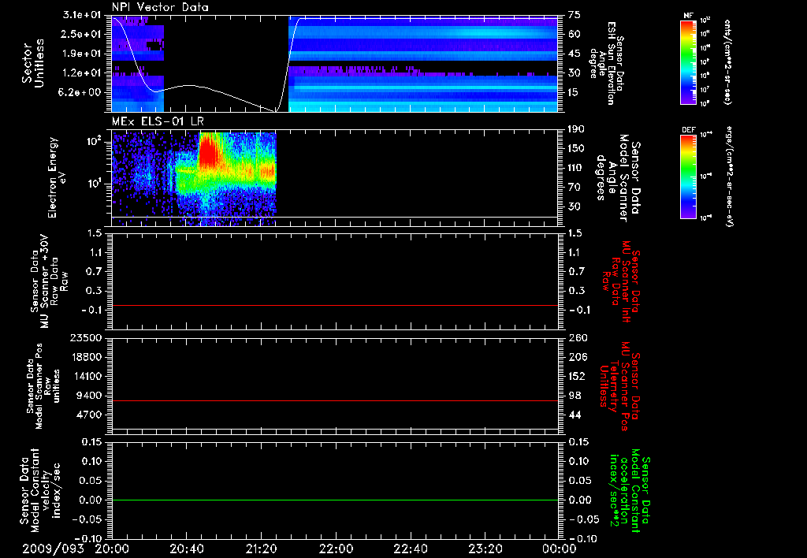Image resolution: width=807 pixels, height=558 pixels.
Task: Click the "21:20" time axis label
Action: click(x=261, y=549)
